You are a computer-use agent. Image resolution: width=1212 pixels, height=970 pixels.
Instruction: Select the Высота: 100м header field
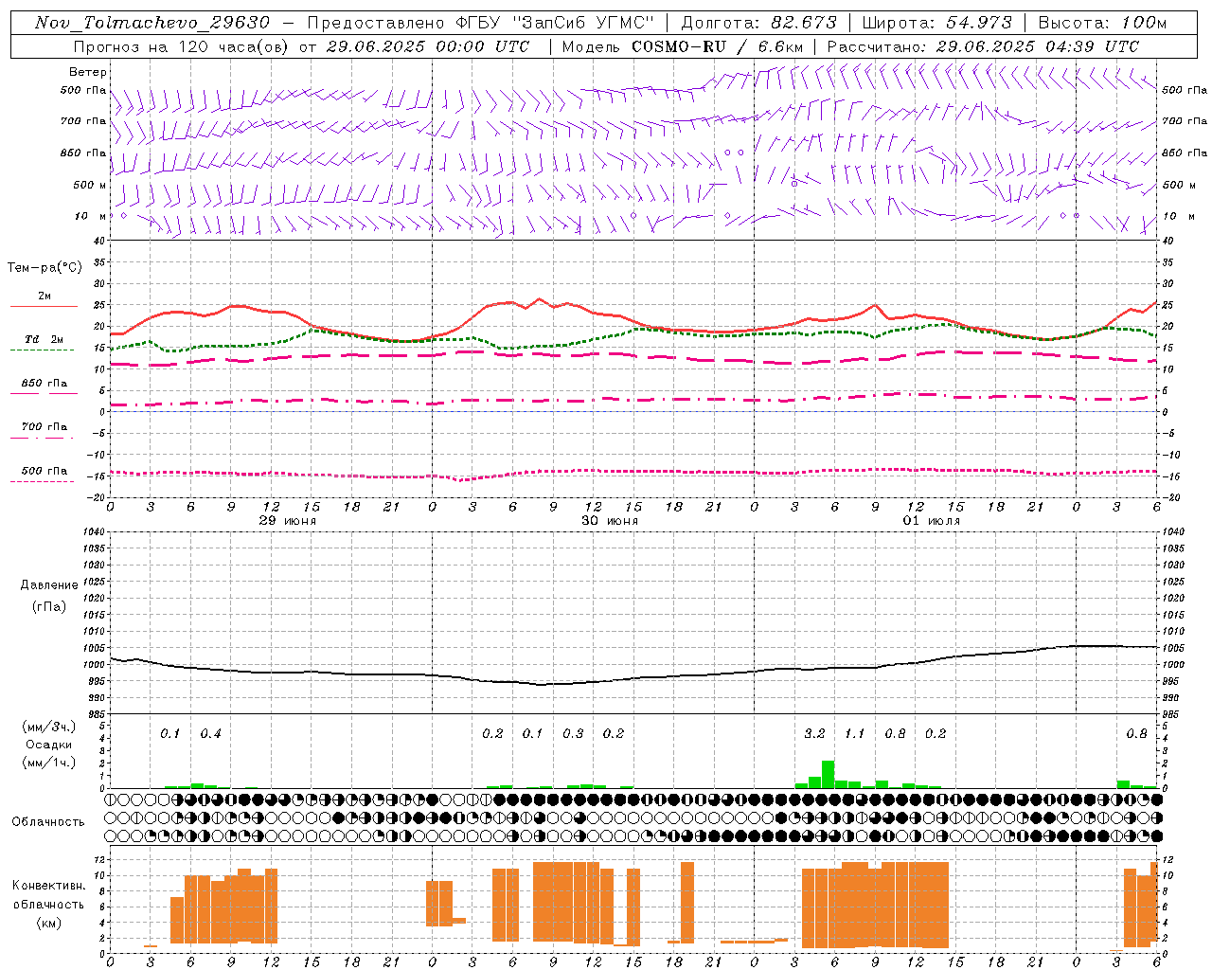pos(1103,23)
